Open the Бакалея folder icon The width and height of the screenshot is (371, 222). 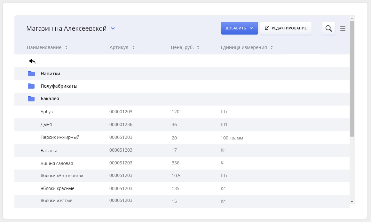pos(31,99)
